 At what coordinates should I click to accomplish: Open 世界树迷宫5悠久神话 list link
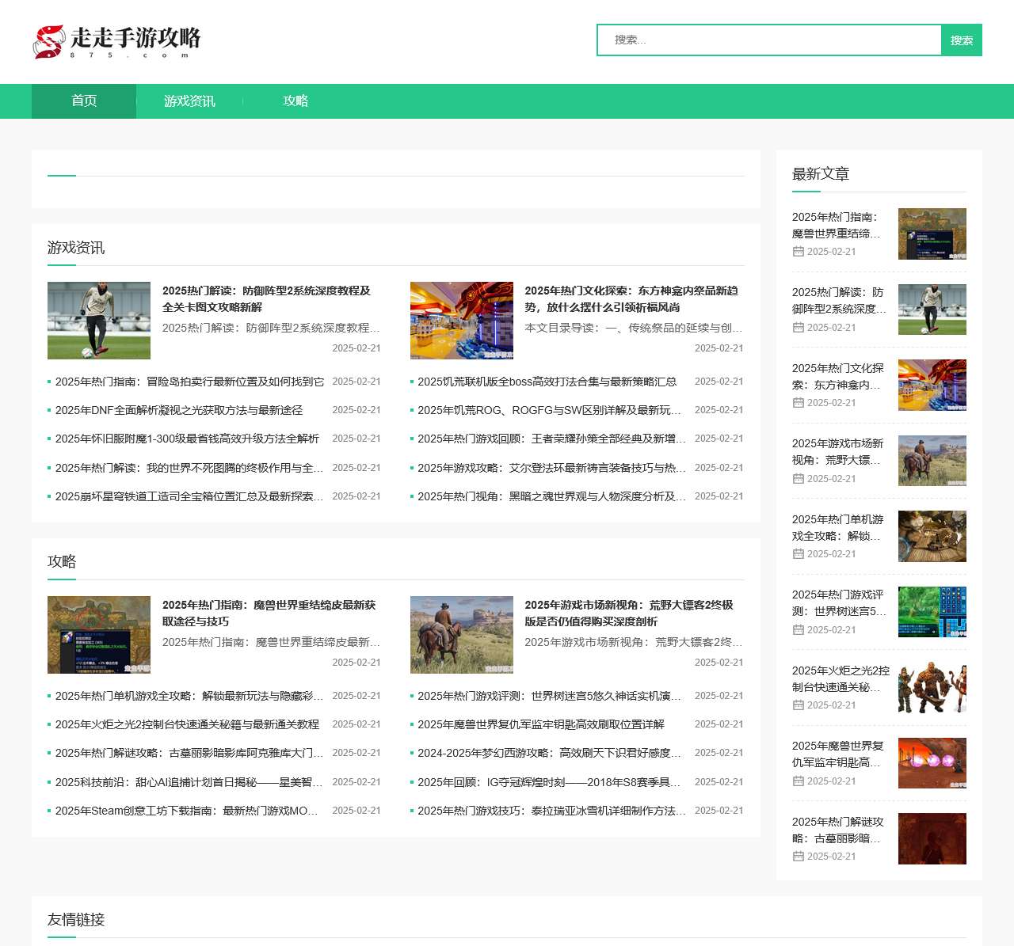(550, 696)
